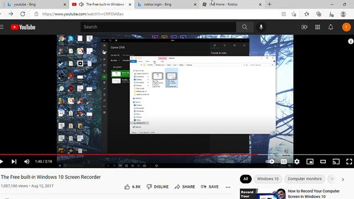Screen dimensions: 354x199
Task: Add this page to favorites
Action: (x=294, y=14)
